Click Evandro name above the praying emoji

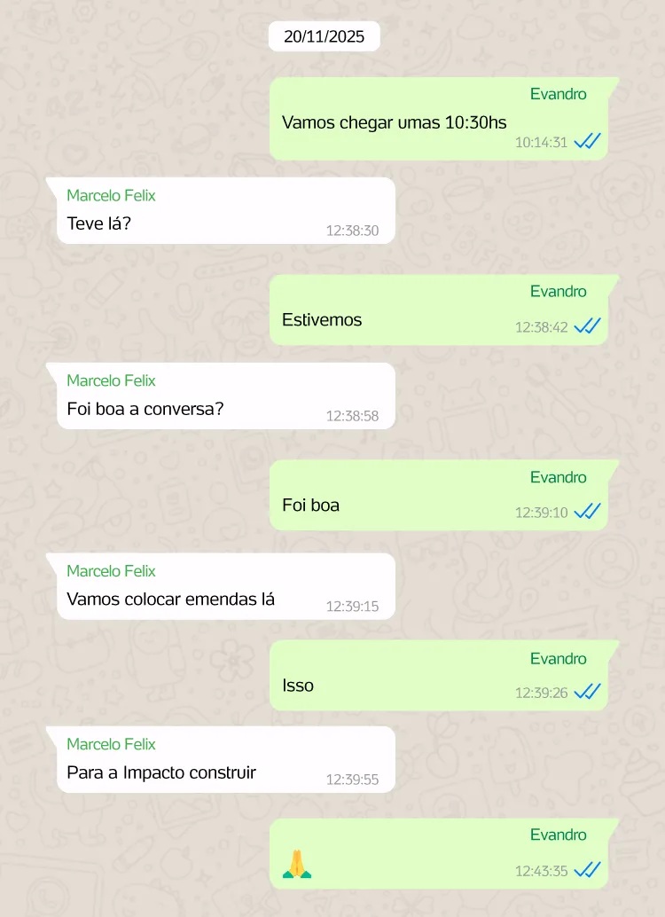(558, 835)
